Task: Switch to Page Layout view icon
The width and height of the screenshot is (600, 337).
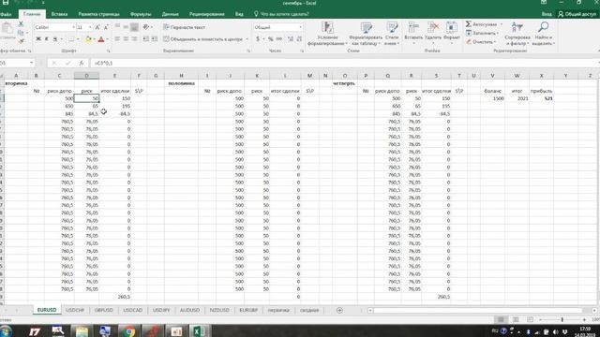Action: [516, 319]
